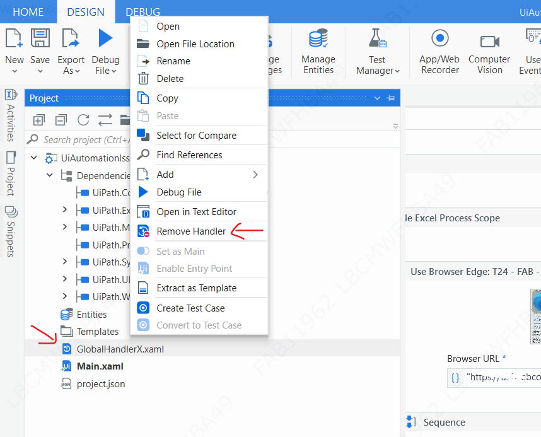Click the Save icon in ribbon
Screen dimensions: 541x437
(40, 38)
